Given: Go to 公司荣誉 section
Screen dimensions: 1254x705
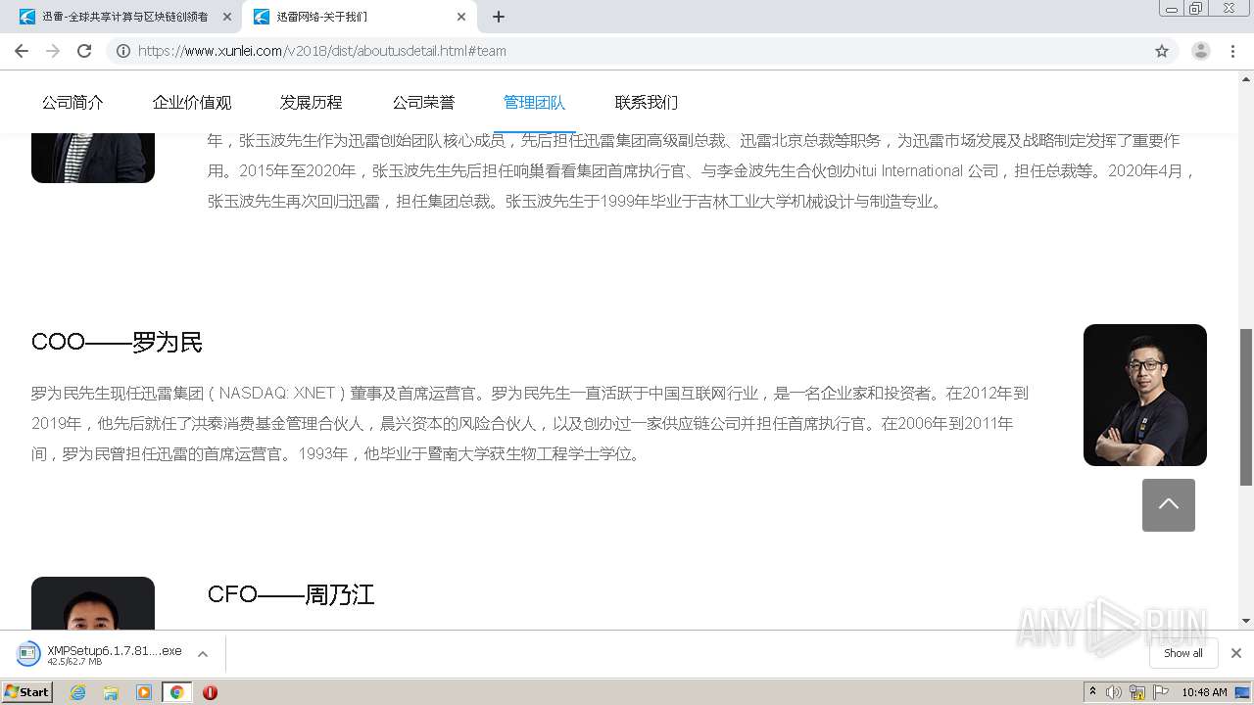Looking at the screenshot, I should coord(424,102).
